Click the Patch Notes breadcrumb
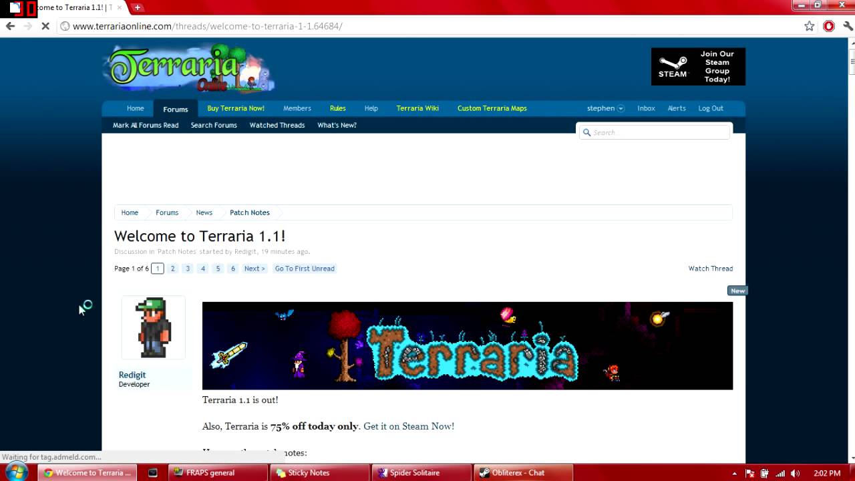The width and height of the screenshot is (855, 481). coord(250,212)
